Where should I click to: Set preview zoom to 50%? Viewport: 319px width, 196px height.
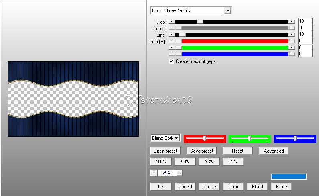pos(185,162)
